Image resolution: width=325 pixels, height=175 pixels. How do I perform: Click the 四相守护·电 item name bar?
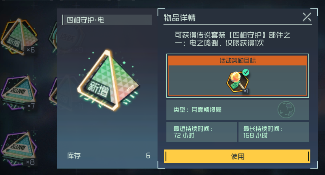coord(107,20)
